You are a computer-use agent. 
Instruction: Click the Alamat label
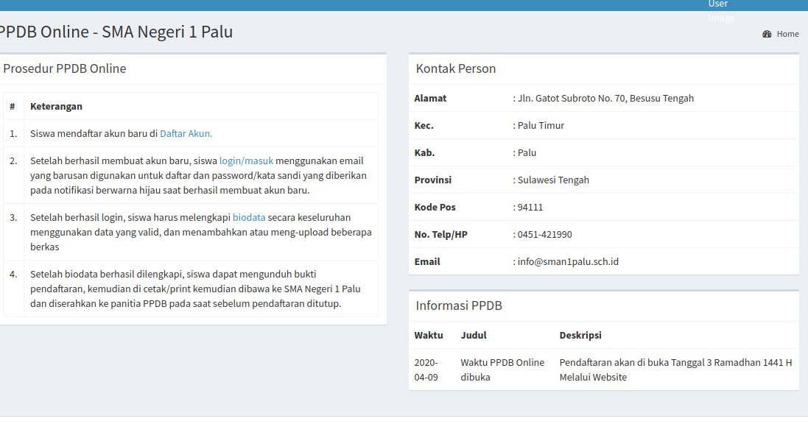(x=430, y=99)
